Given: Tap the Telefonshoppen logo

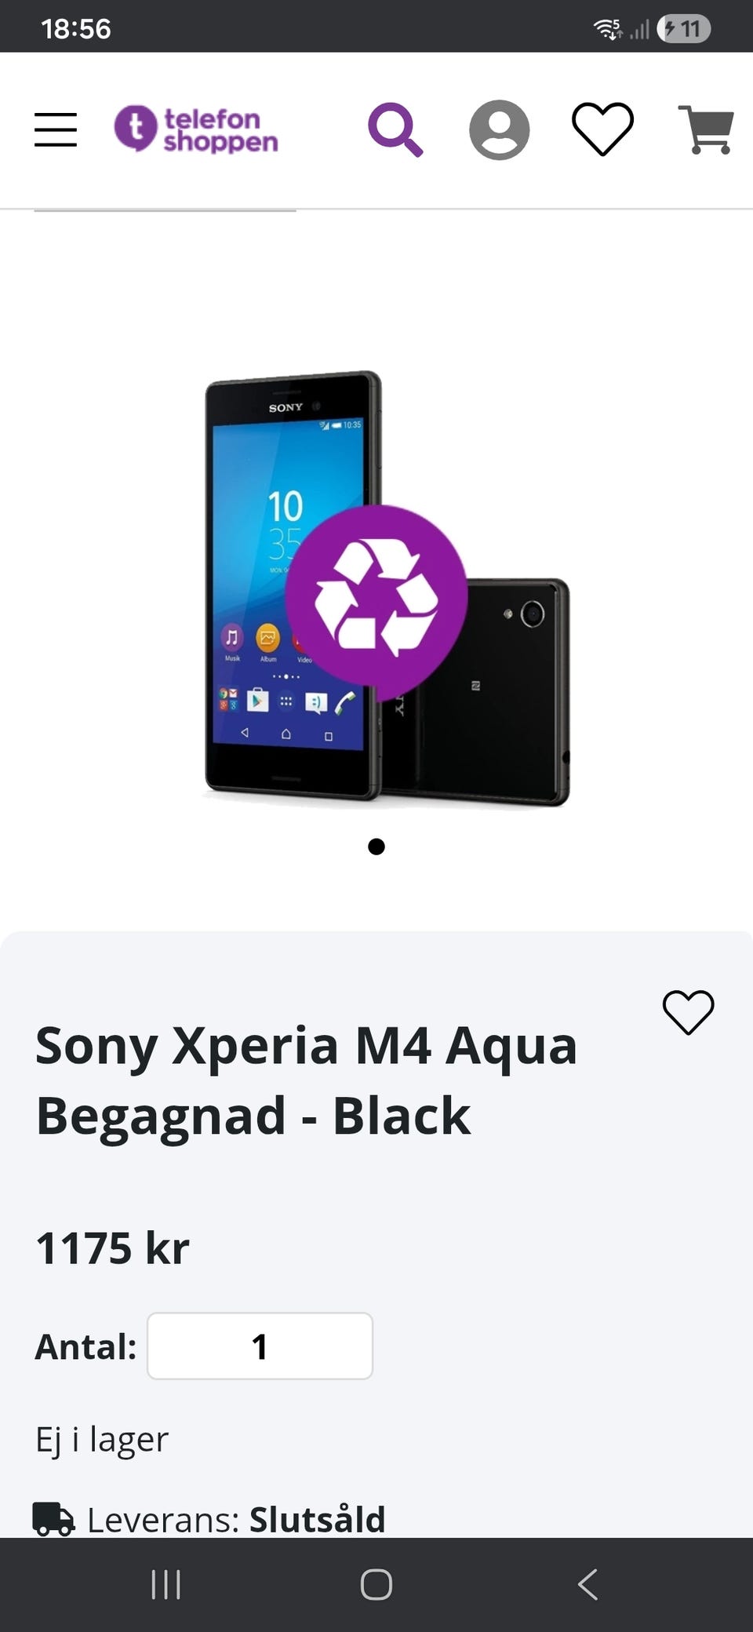Looking at the screenshot, I should pos(196,129).
